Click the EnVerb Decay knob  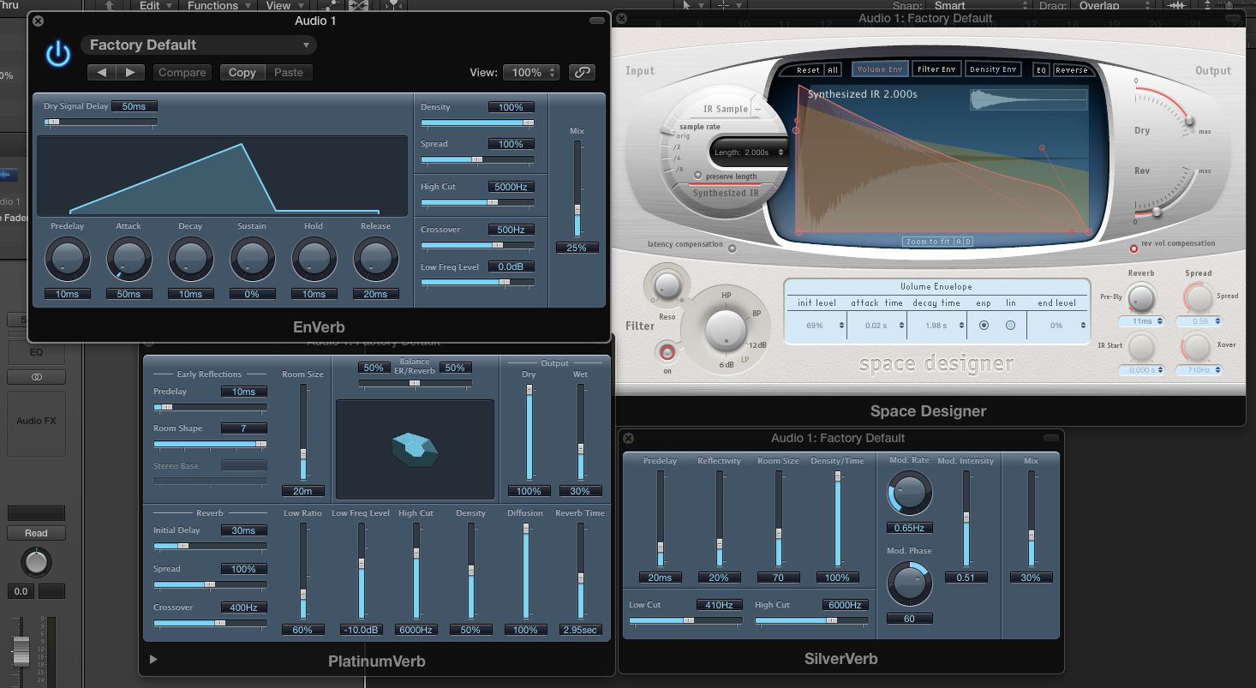point(191,258)
